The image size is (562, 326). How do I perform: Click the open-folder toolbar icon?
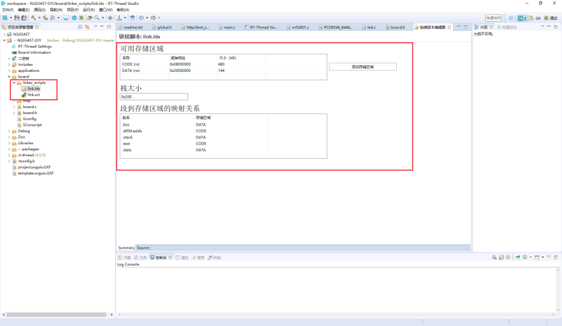[x=90, y=18]
